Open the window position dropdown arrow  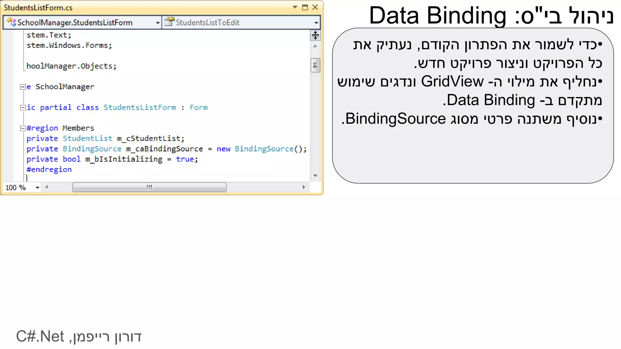coord(295,7)
